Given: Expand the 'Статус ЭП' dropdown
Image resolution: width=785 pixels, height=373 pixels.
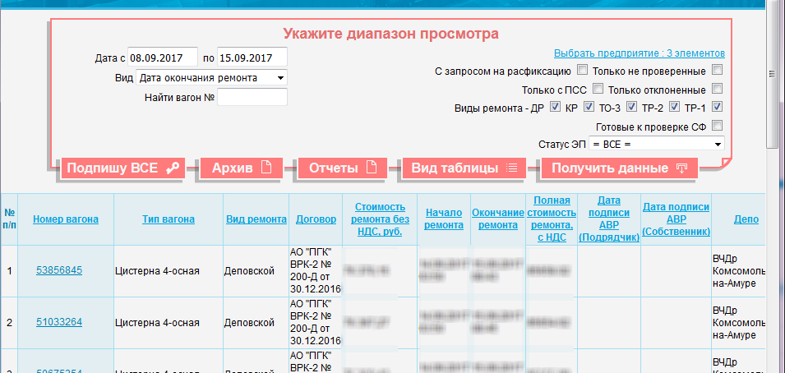Looking at the screenshot, I should 657,144.
